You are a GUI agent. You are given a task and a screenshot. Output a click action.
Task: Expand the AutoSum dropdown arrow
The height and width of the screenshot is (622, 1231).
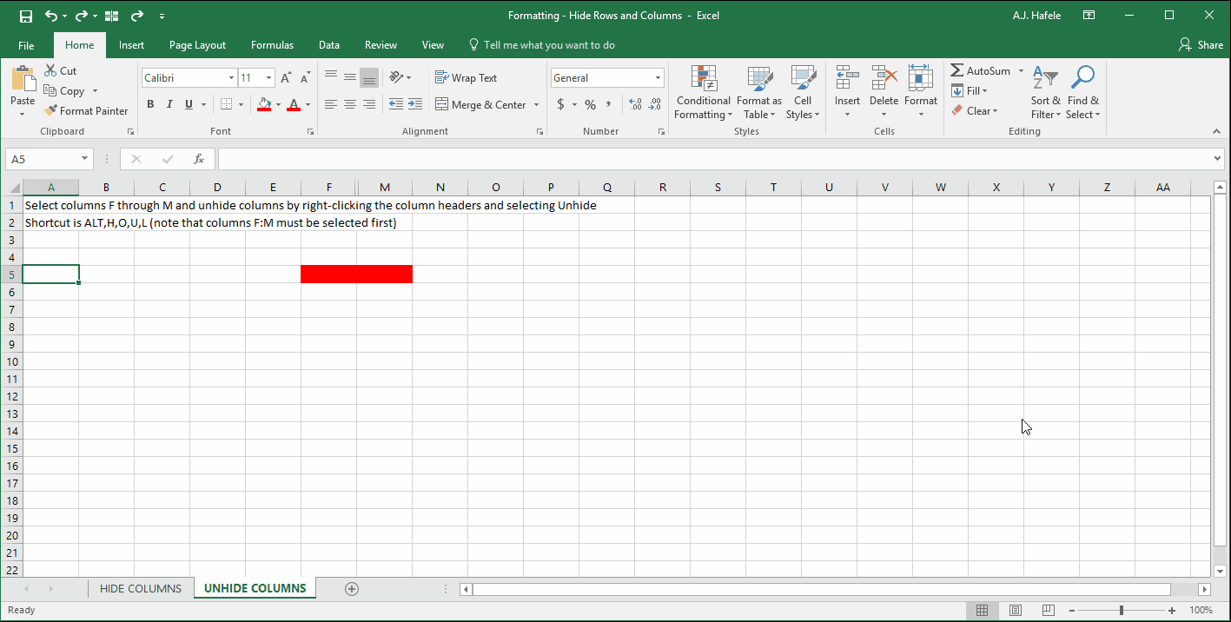coord(1021,71)
